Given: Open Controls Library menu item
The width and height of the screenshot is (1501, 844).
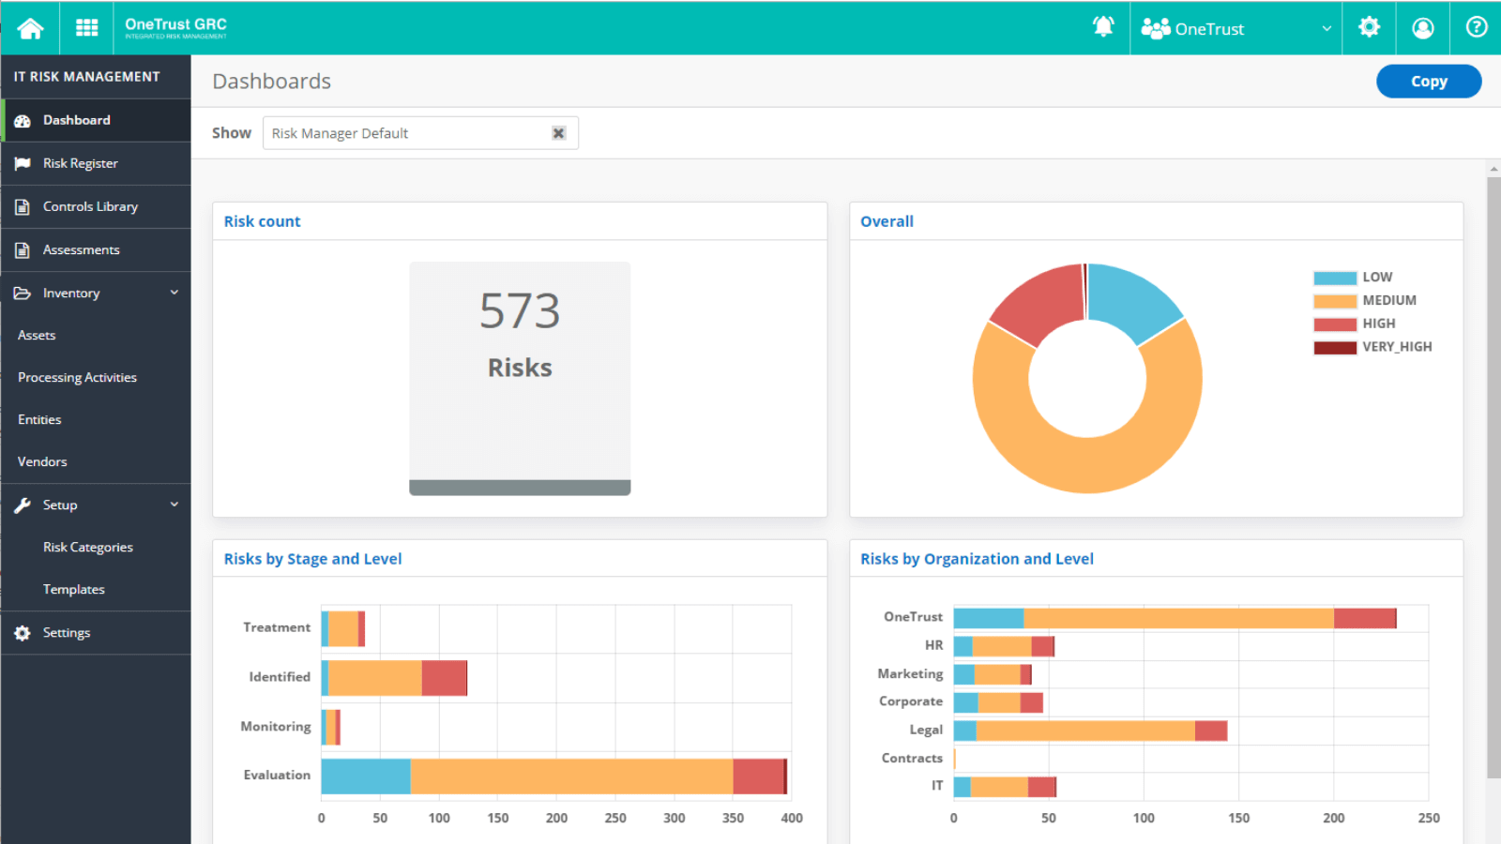Looking at the screenshot, I should (96, 206).
